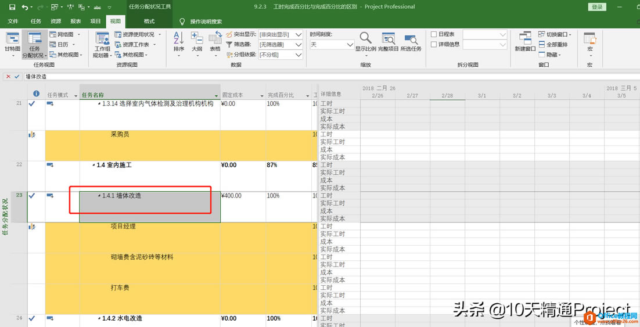
Task: Open the 其他视图 dropdown in 任务视图 group
Action: pos(66,54)
